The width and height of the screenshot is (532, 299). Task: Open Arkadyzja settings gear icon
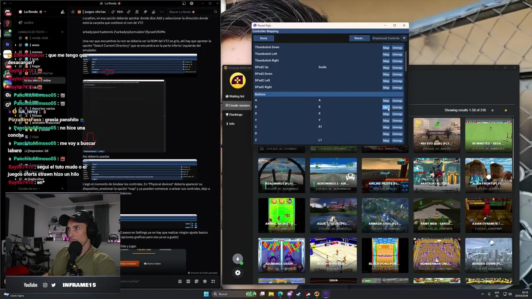(238, 273)
